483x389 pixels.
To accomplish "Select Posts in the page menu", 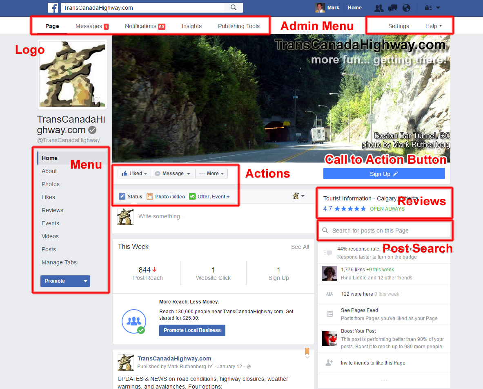I will (49, 250).
